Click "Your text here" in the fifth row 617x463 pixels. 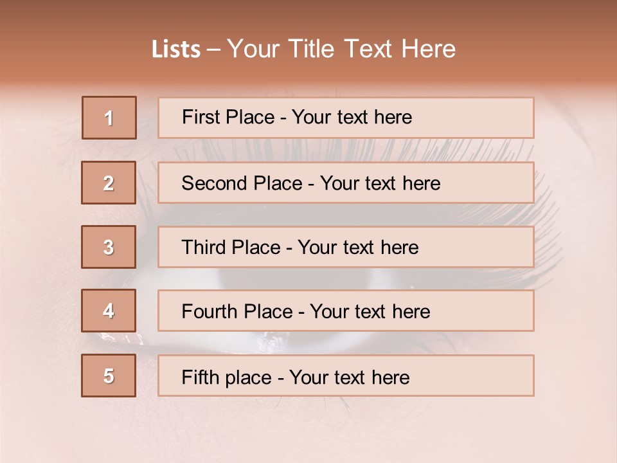coord(349,377)
